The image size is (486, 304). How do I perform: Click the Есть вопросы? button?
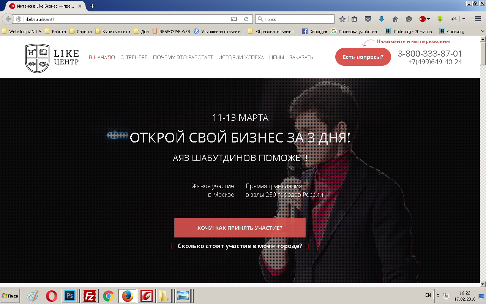363,57
